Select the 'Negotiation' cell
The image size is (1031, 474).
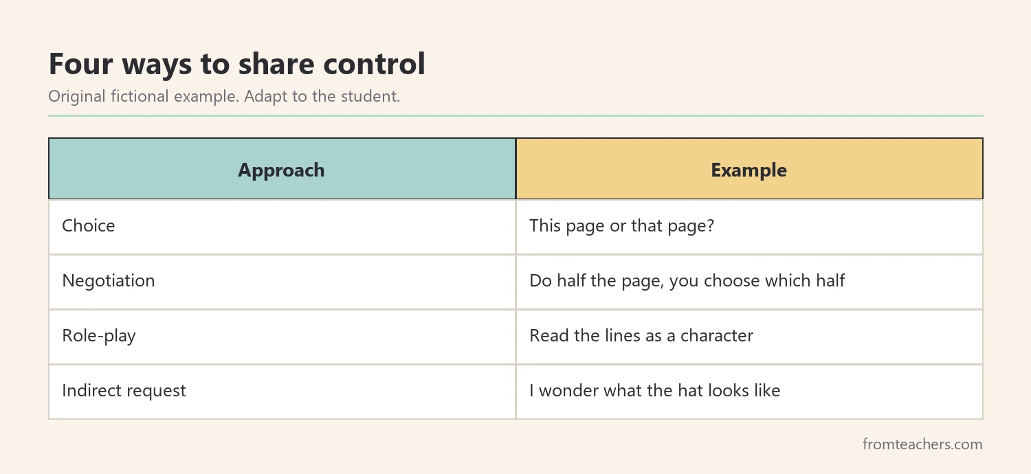pyautogui.click(x=282, y=282)
